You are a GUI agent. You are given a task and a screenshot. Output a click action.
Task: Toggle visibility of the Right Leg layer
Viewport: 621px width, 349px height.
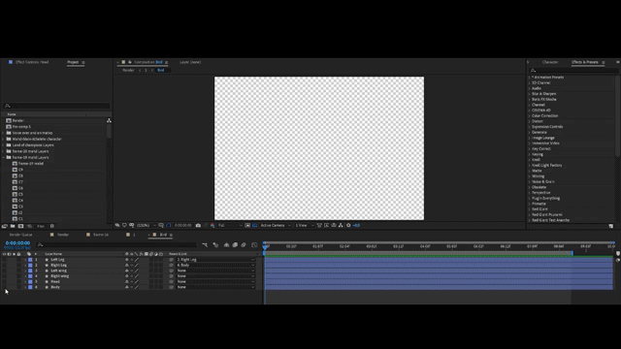pos(4,265)
